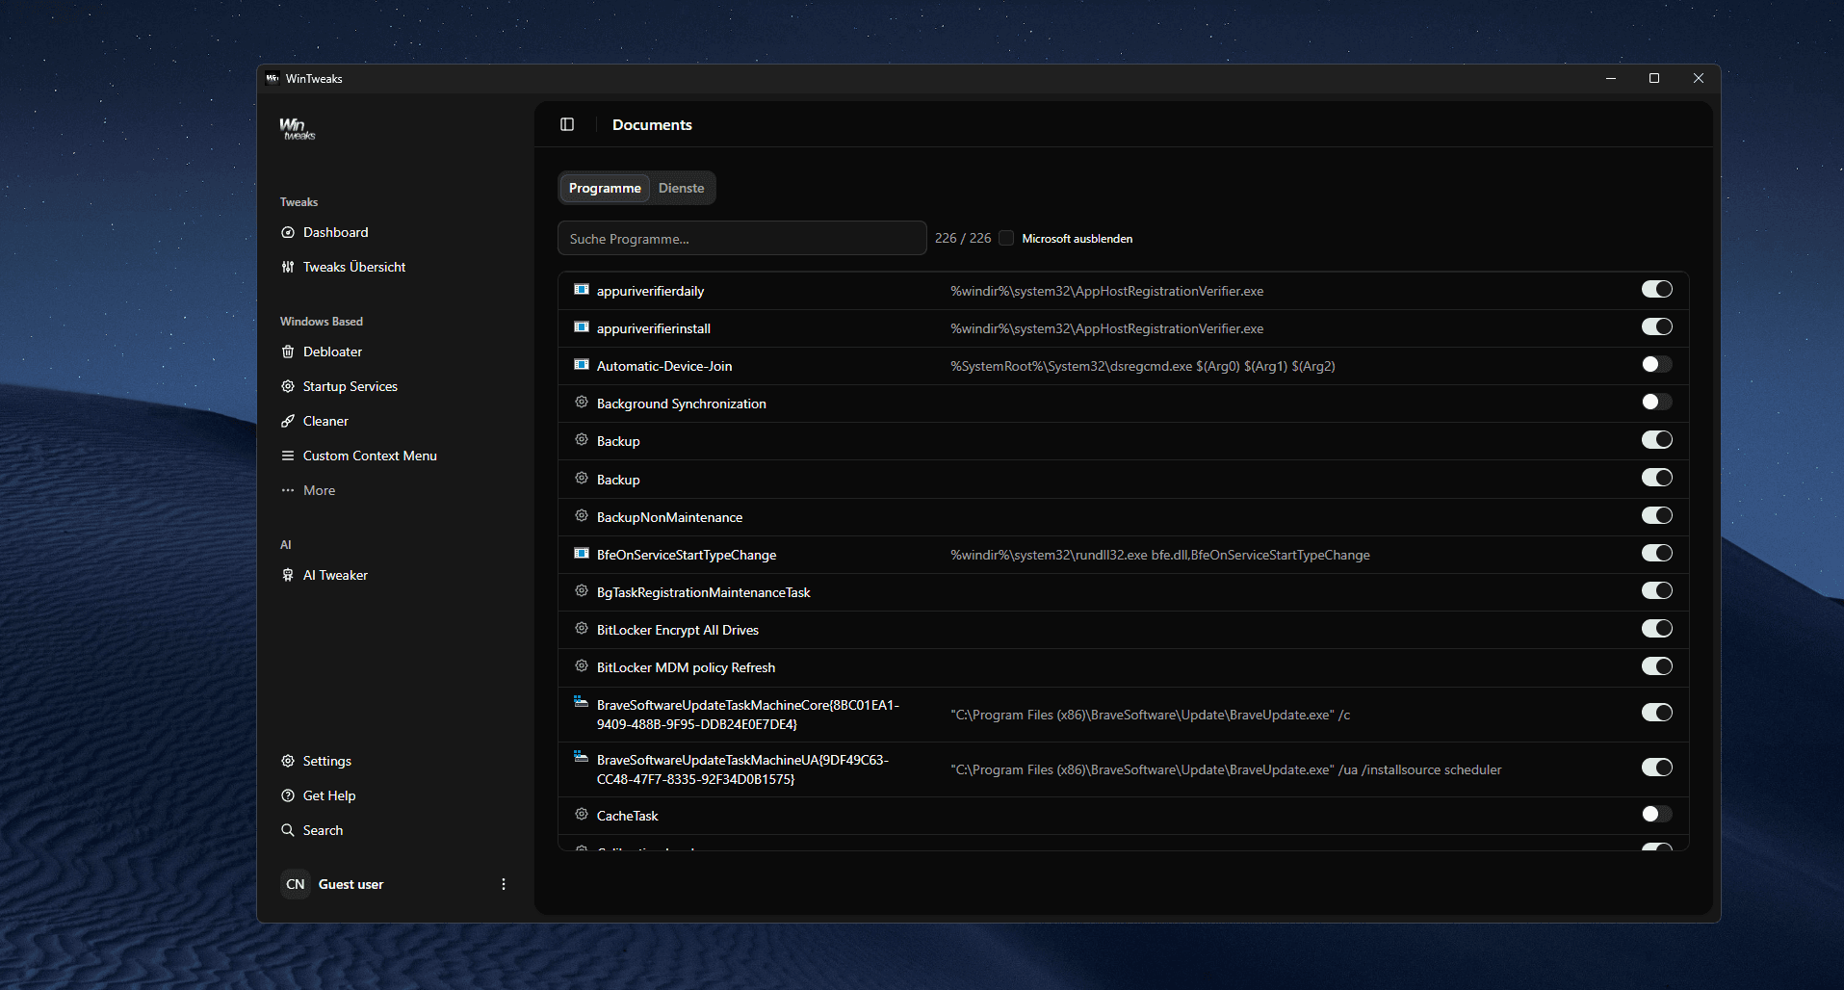Select the Automatic-Device-Join entry name

coord(664,366)
